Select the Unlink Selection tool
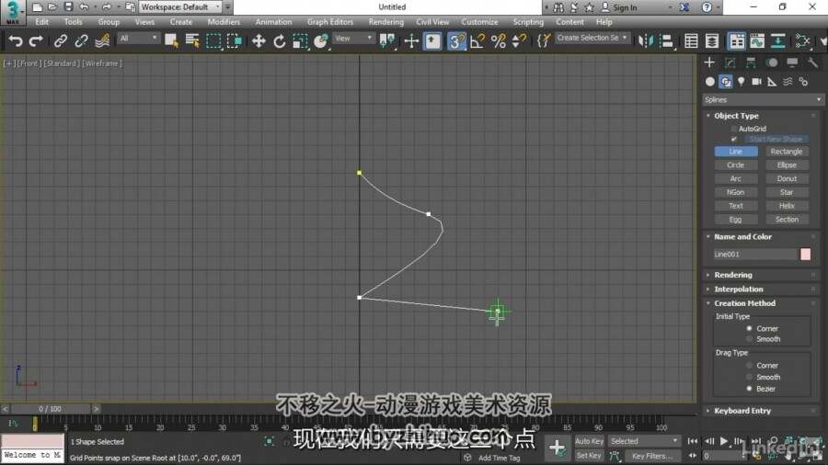The width and height of the screenshot is (828, 465). pos(81,41)
